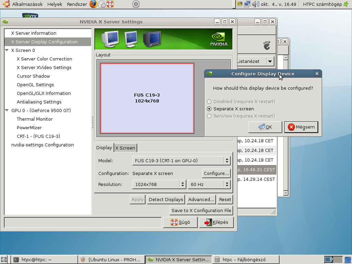Open the Model dropdown FUS C19-3
Screen dimensions: 352x264
point(181,161)
